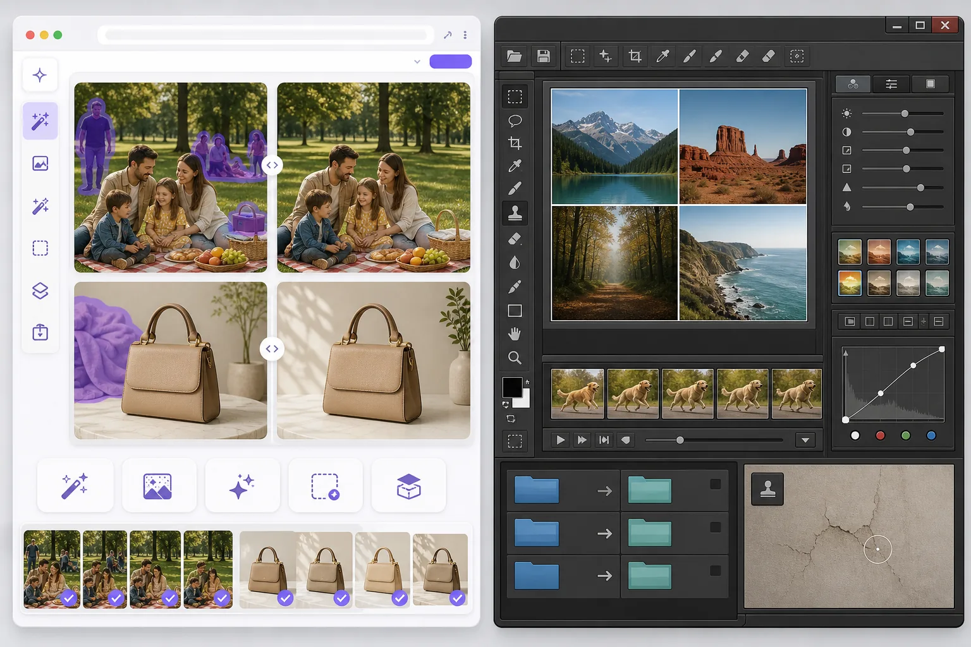971x647 pixels.
Task: Click the purple button in the top bar
Action: coord(451,61)
